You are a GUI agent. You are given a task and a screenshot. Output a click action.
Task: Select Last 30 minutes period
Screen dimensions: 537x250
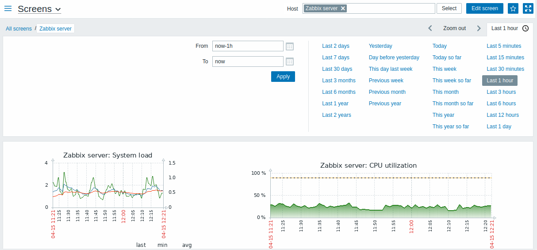click(x=505, y=69)
